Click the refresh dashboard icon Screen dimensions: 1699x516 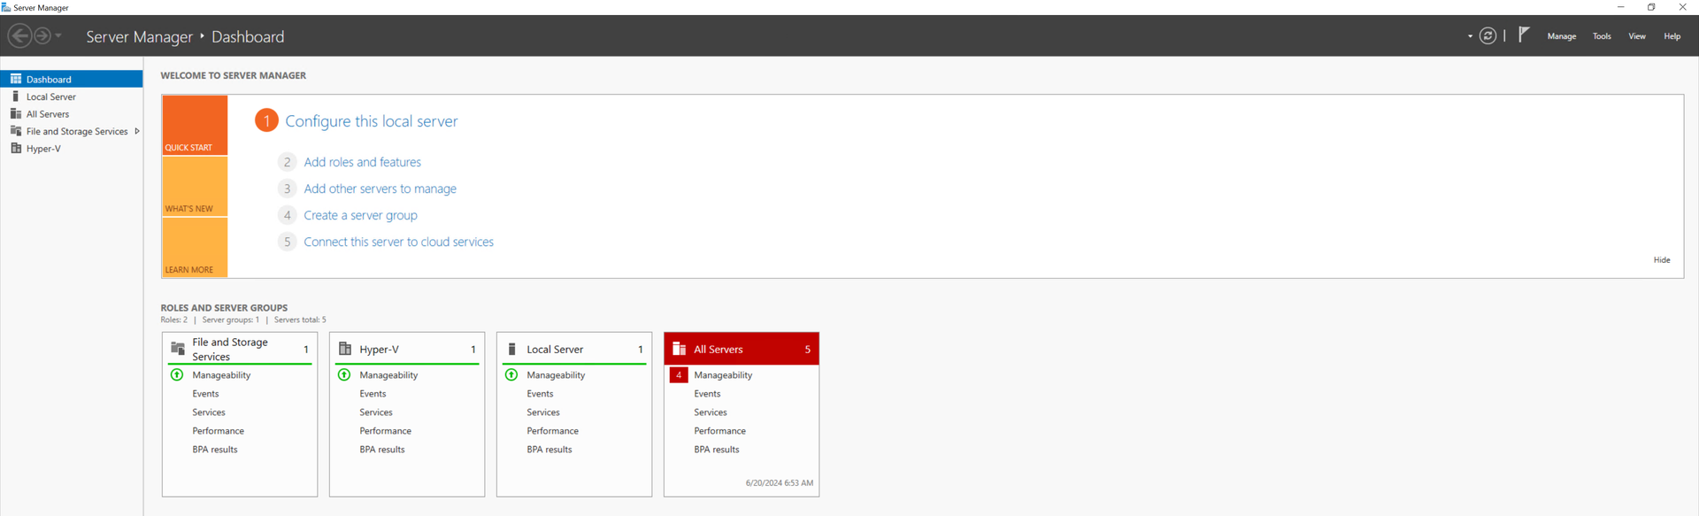(x=1488, y=36)
